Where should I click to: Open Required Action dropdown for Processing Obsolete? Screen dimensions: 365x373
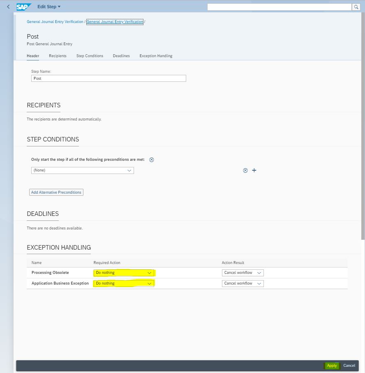click(x=124, y=273)
